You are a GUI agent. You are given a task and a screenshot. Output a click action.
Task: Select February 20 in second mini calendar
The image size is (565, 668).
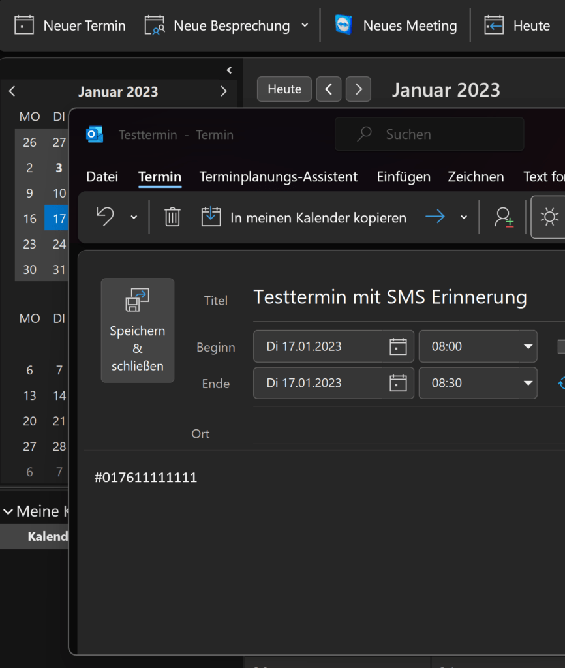29,421
